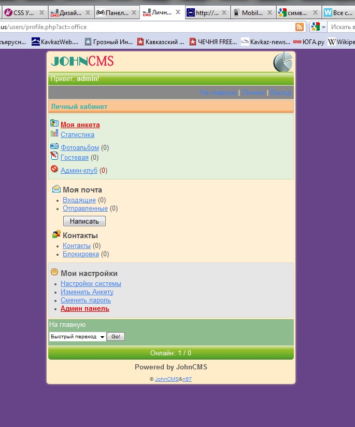Click the notepad icon beside Гостевая
Image resolution: width=355 pixels, height=427 pixels.
[x=54, y=156]
